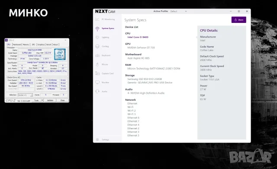Select the Ethernet 7 network entry
This screenshot has width=277, height=169.
(x=133, y=121)
